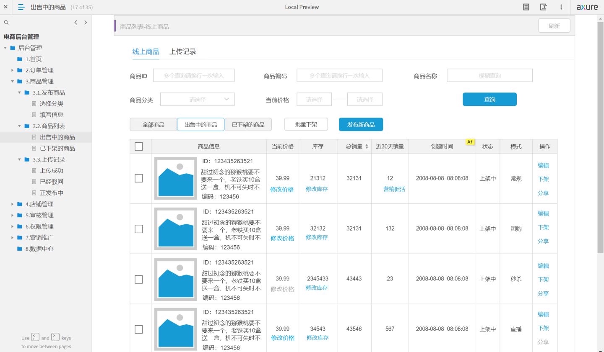Click the 发布新商品 button
The height and width of the screenshot is (352, 604).
pyautogui.click(x=361, y=124)
